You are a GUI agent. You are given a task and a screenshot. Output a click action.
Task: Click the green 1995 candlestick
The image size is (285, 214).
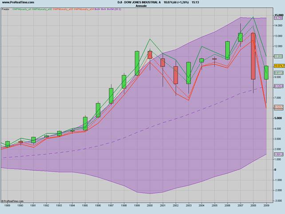(85, 124)
